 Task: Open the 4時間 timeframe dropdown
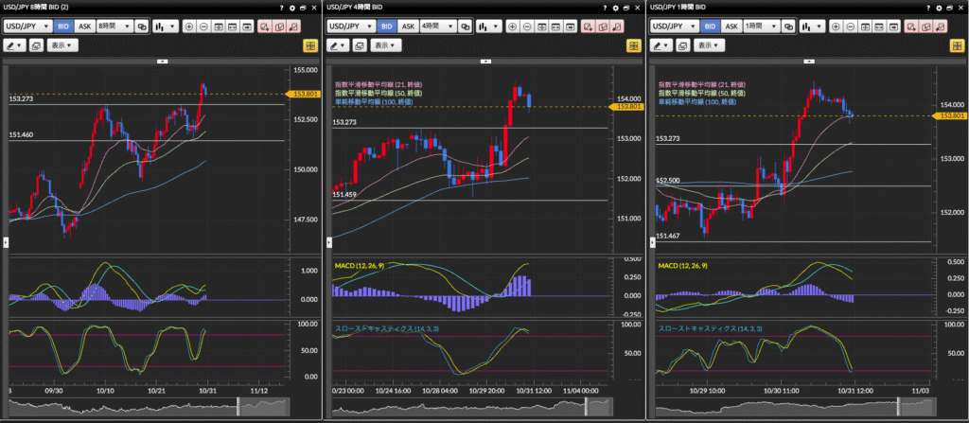pos(436,26)
